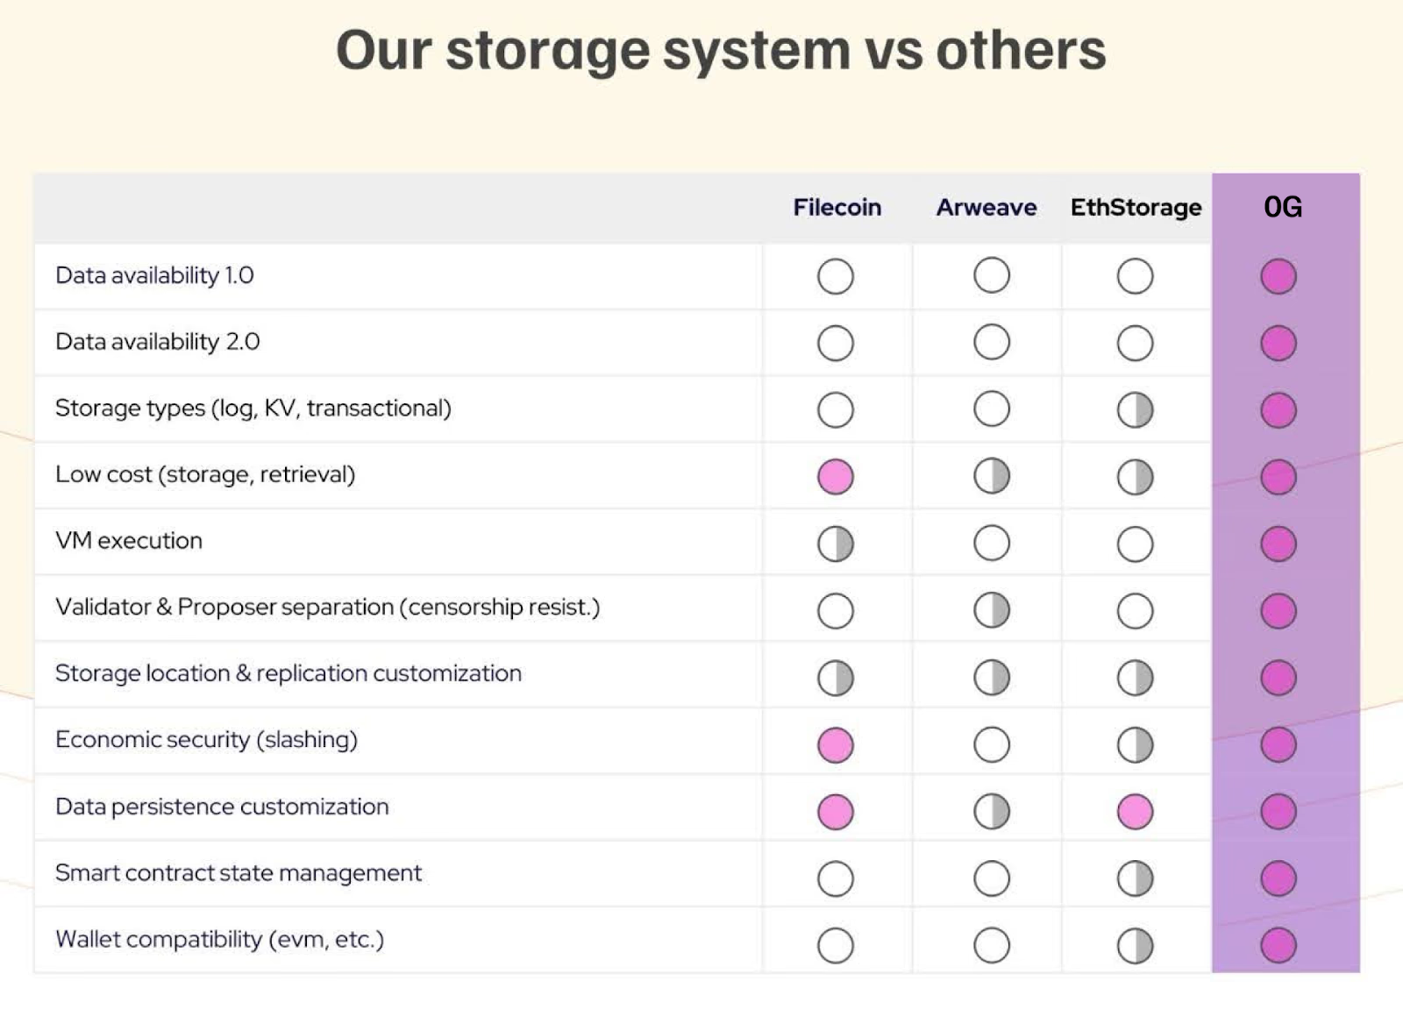
Task: Click Filecoin's half circle for Storage location & replication
Action: (x=836, y=678)
